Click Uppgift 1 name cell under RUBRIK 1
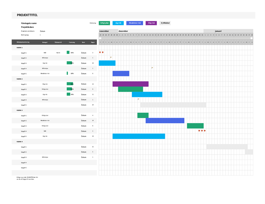 coord(24,53)
